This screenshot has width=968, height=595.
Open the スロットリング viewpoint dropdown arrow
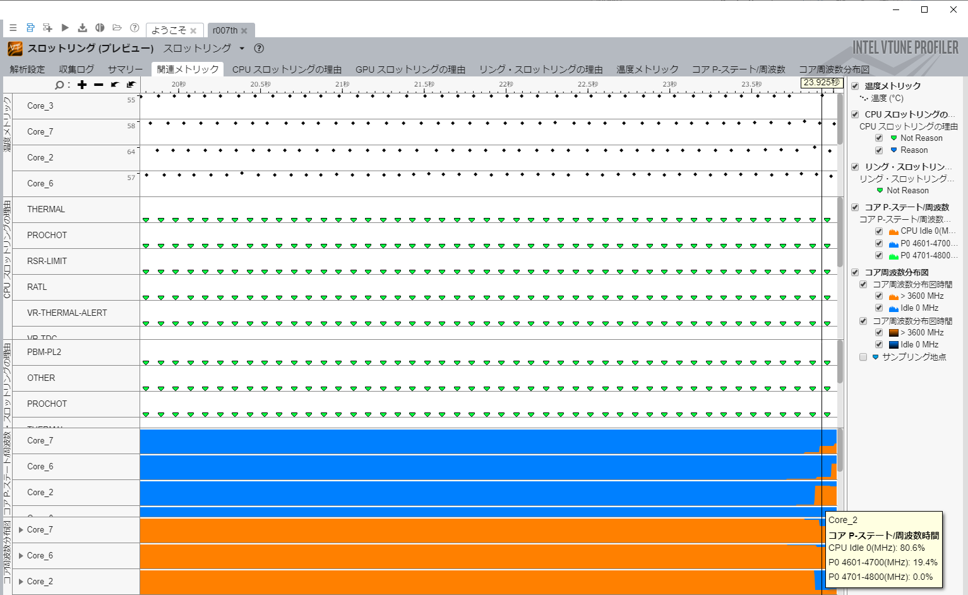click(x=242, y=49)
